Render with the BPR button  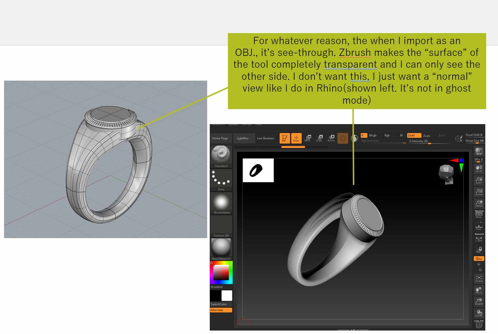coord(479,151)
